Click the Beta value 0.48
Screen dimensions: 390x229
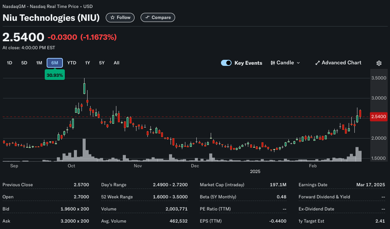tap(282, 197)
